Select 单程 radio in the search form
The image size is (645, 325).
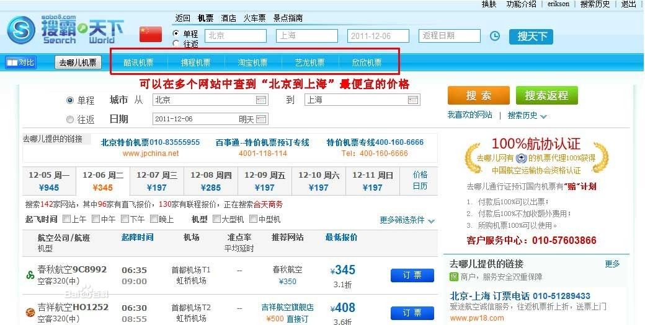[x=70, y=100]
